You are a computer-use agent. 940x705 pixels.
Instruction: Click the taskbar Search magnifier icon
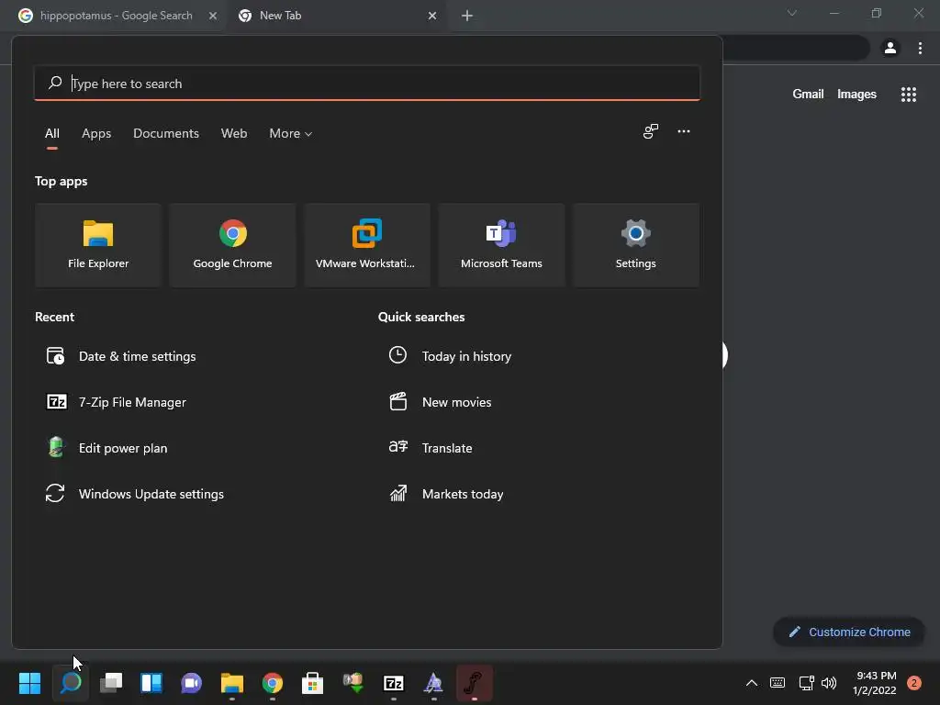point(71,683)
